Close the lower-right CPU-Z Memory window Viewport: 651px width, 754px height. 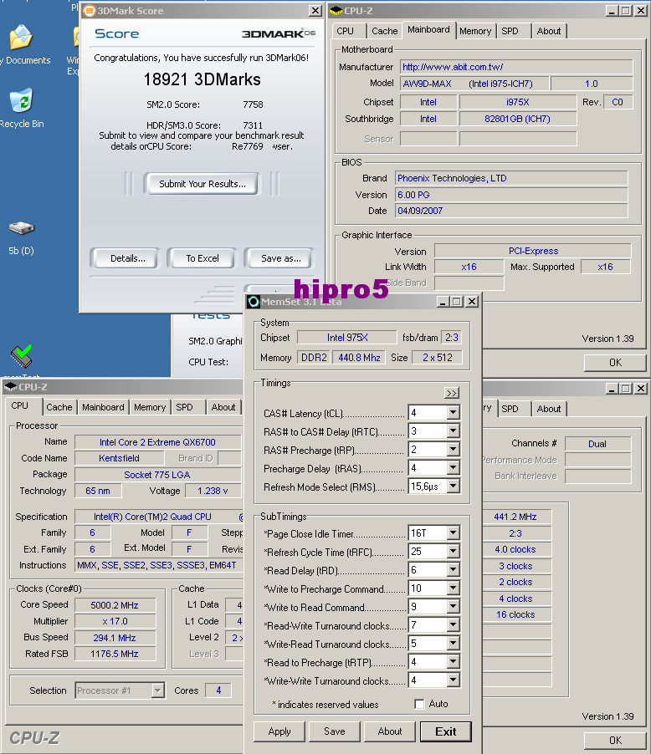tap(641, 388)
